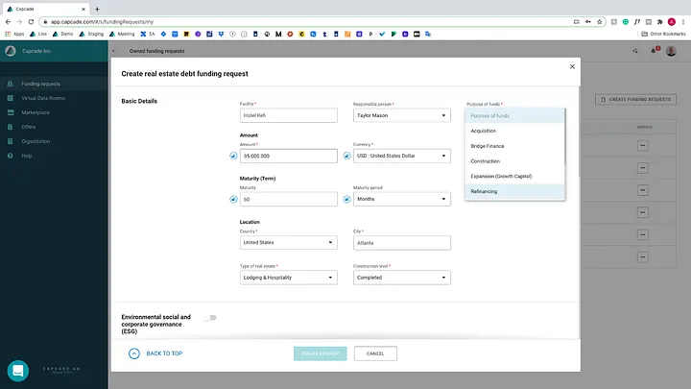Screen dimensions: 691x389
Task: Select Bridge Finance option
Action: pos(514,146)
